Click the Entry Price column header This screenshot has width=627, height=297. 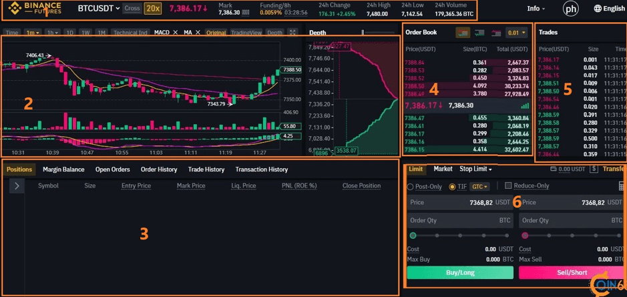click(x=136, y=186)
